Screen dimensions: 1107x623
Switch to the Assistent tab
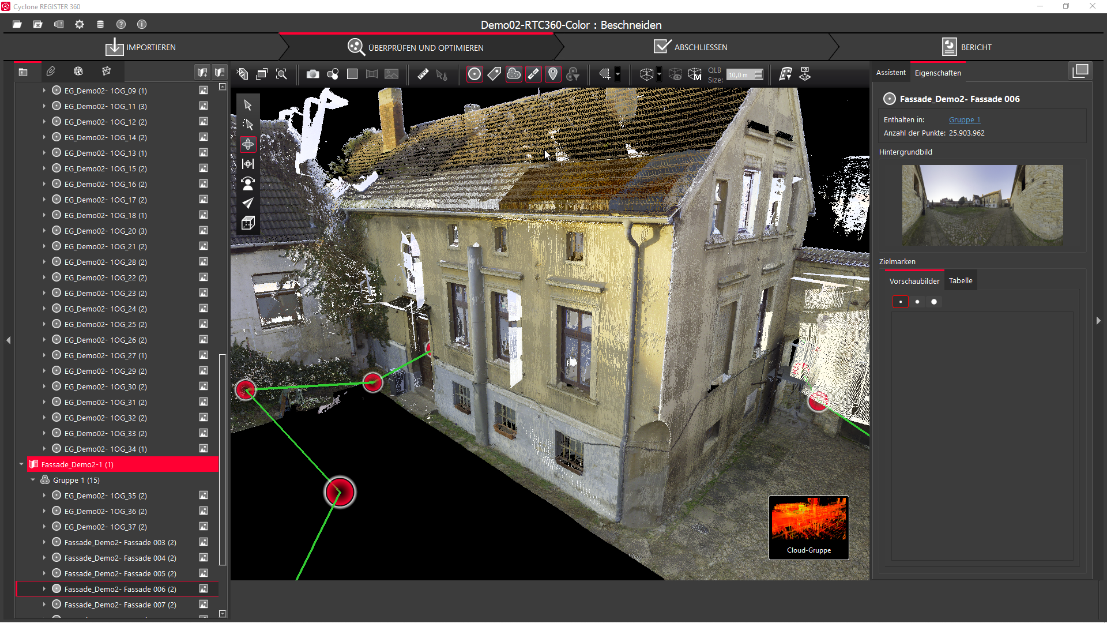(890, 73)
